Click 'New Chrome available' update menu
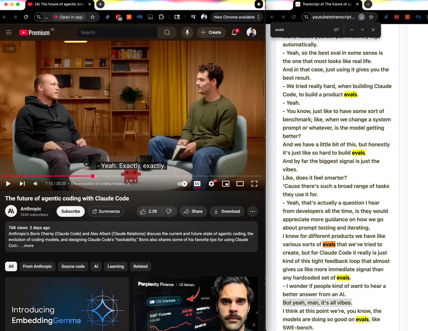Image resolution: width=428 pixels, height=331 pixels. tap(237, 17)
